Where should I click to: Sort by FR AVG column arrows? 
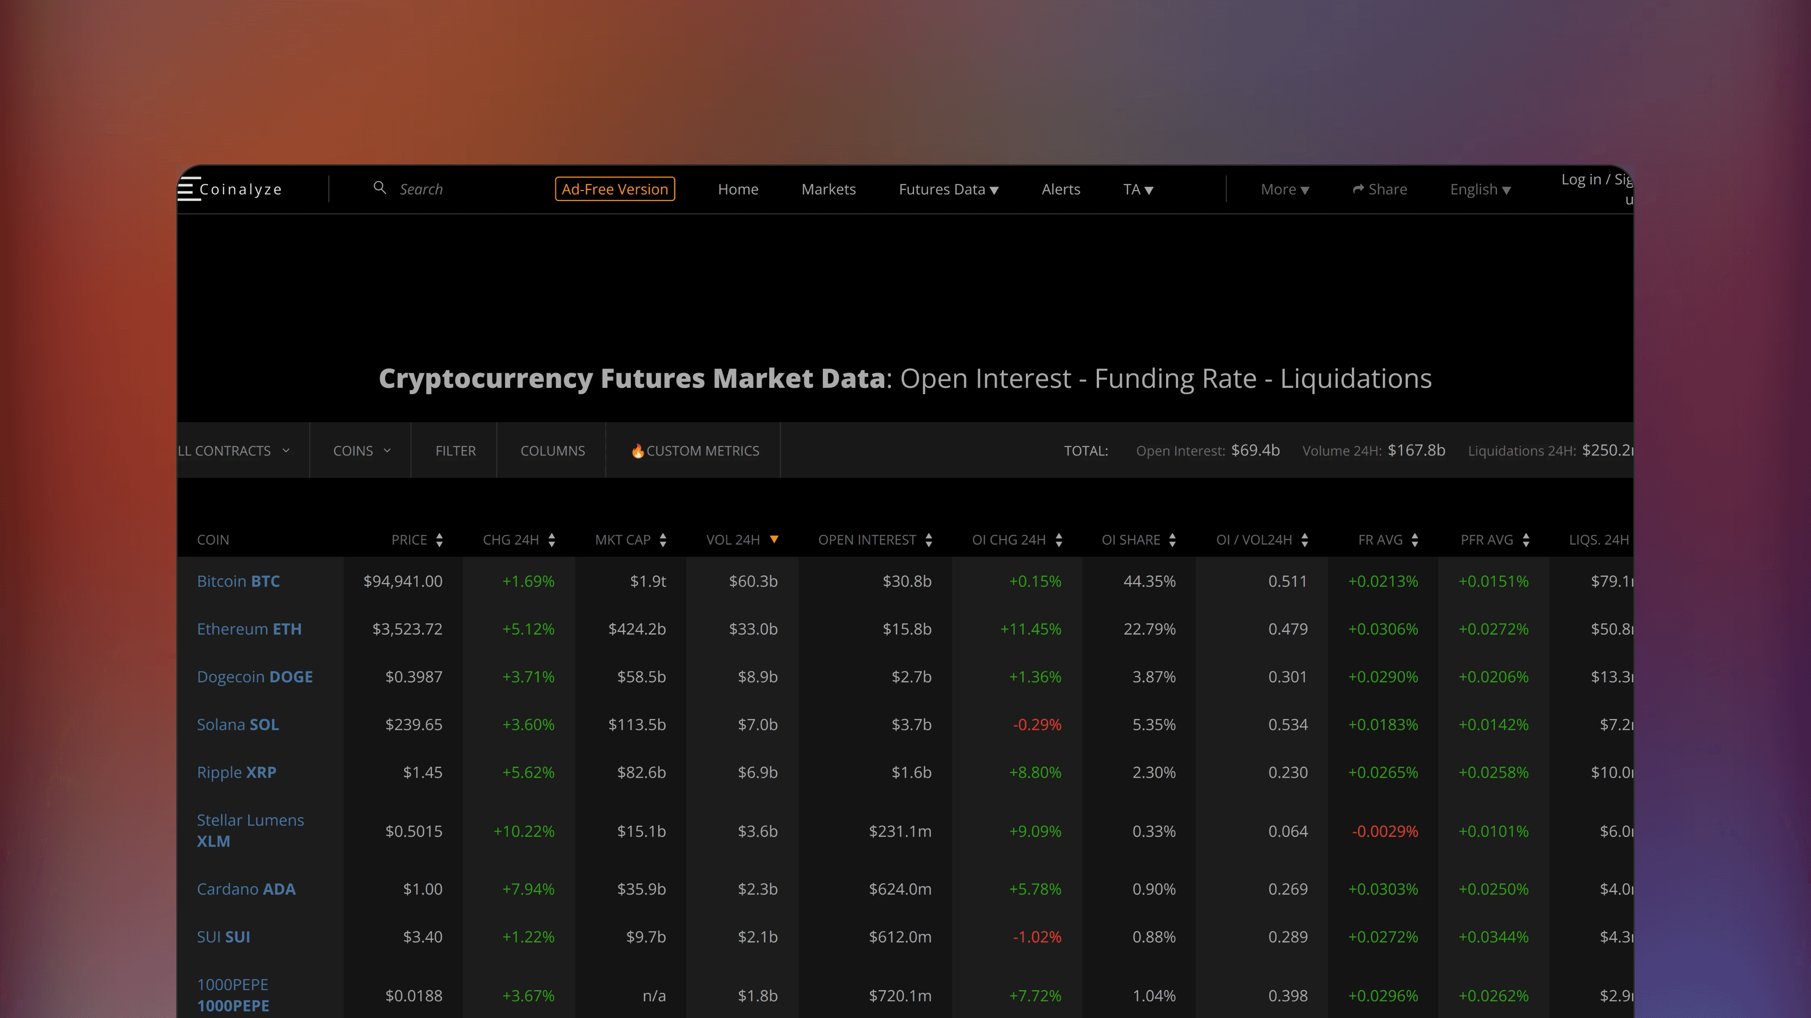click(x=1416, y=539)
